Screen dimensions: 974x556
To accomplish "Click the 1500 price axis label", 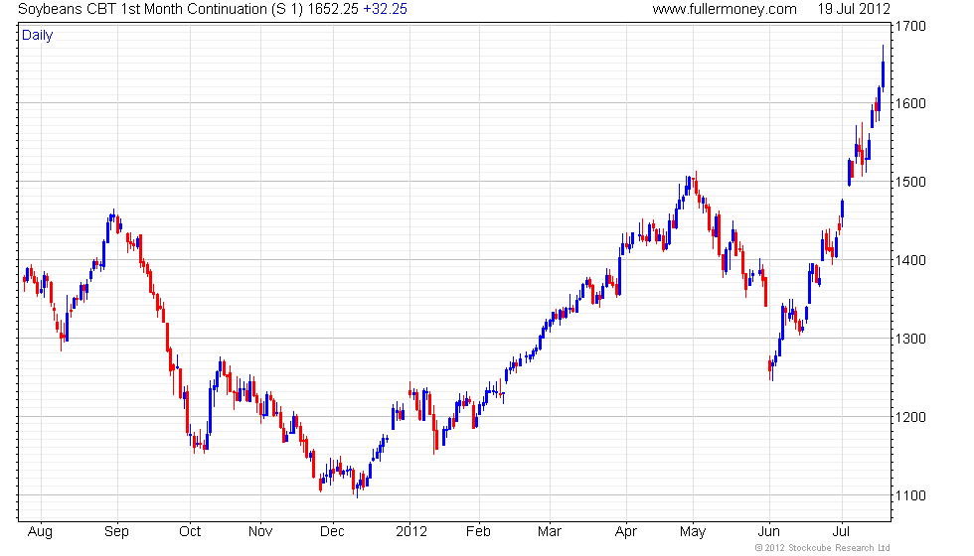I will click(910, 182).
